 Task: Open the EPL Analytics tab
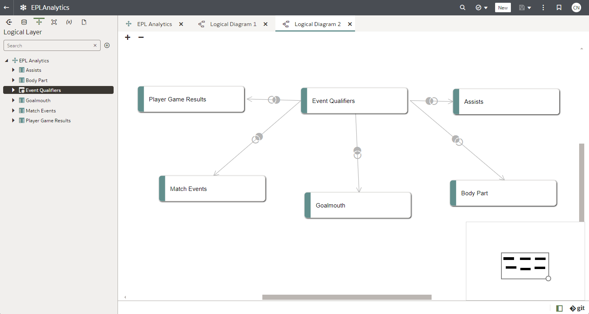tap(154, 24)
